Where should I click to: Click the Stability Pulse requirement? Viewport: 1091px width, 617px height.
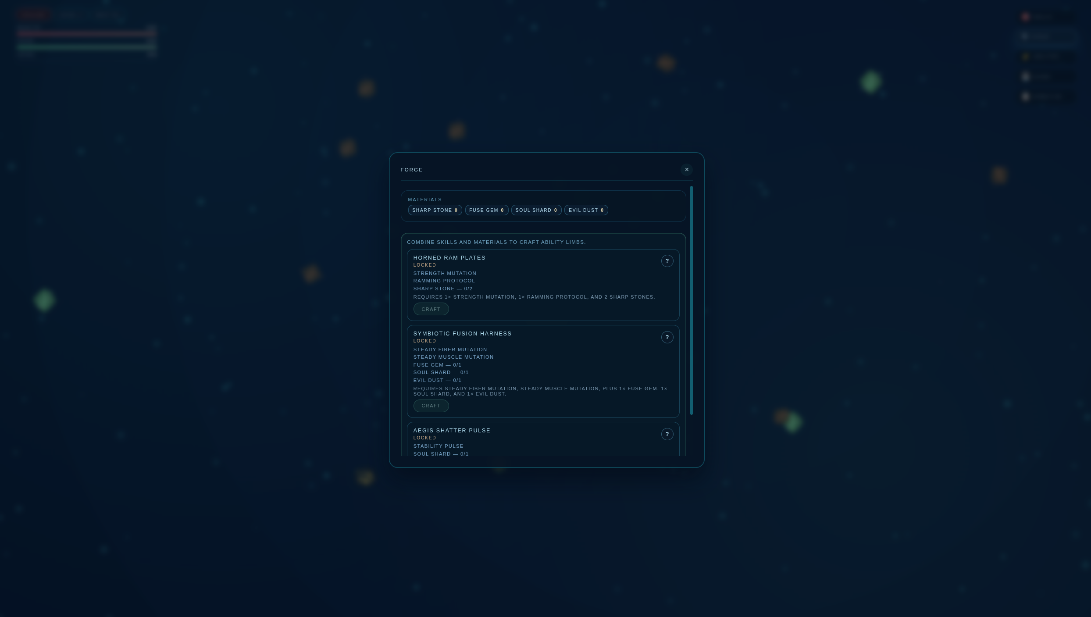438,446
